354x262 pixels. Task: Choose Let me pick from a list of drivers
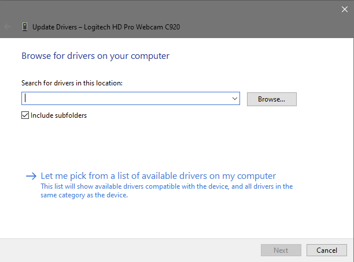(x=158, y=175)
